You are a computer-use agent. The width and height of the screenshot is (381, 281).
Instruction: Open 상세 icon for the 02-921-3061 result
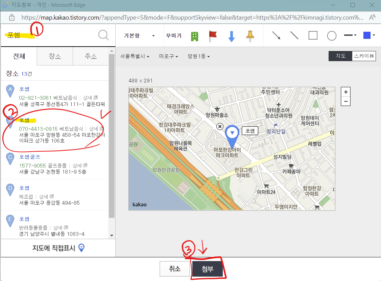click(x=96, y=97)
